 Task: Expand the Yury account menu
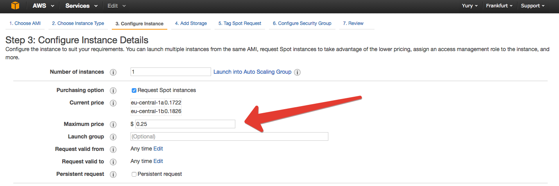(469, 6)
